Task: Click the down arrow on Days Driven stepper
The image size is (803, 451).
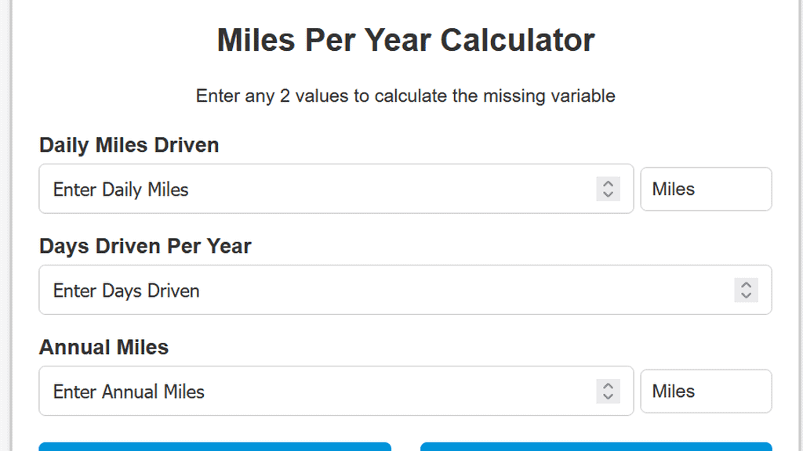Action: [746, 296]
